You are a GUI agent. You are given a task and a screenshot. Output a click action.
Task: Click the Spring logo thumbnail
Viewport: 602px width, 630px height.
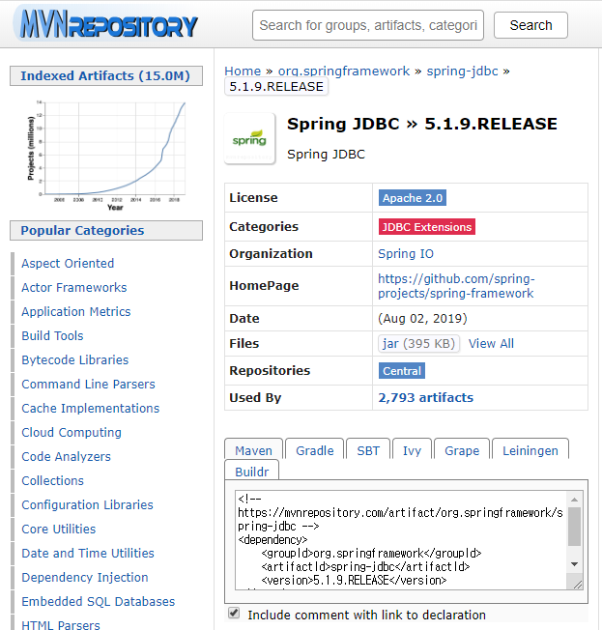[249, 139]
